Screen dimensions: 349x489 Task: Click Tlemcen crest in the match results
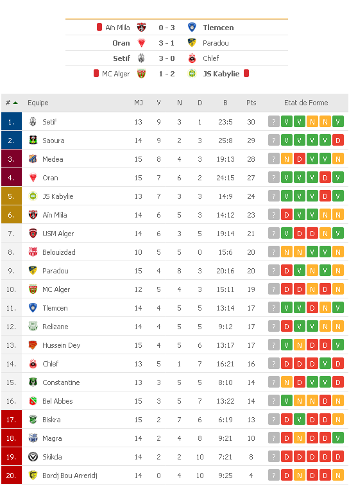[x=192, y=27]
